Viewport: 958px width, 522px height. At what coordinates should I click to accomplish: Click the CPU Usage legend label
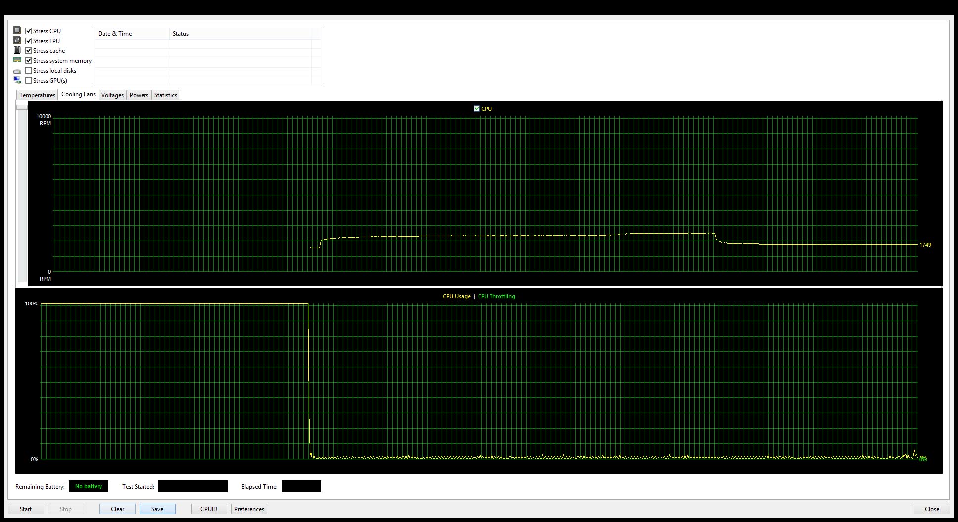pos(457,296)
